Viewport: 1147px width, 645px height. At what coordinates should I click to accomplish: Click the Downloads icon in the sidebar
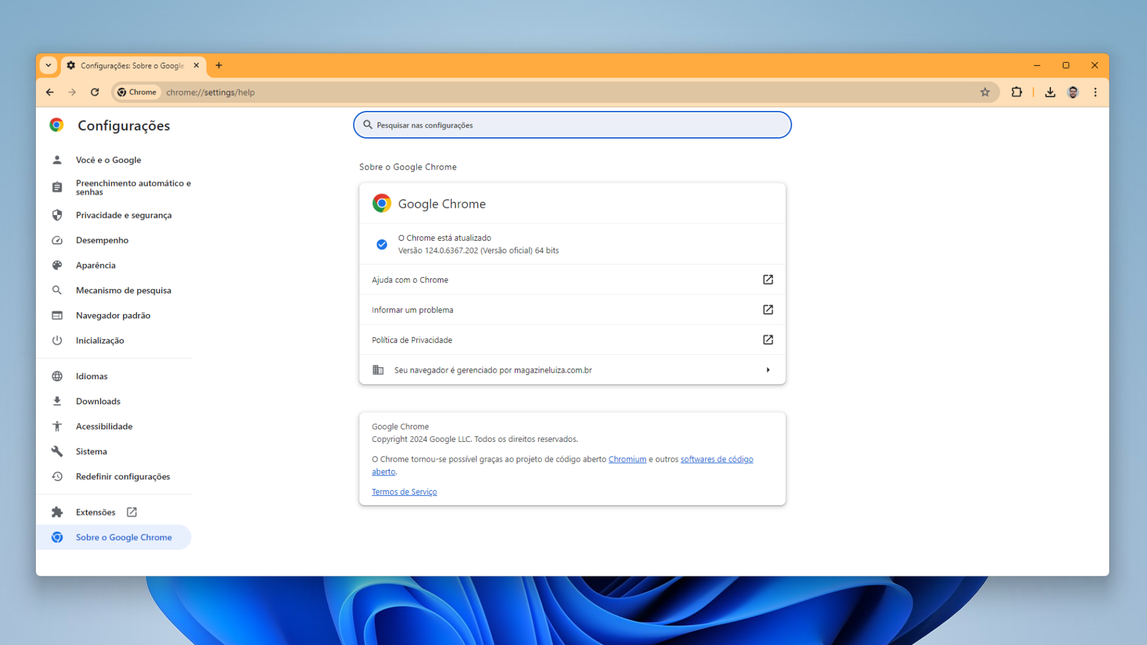tap(57, 401)
